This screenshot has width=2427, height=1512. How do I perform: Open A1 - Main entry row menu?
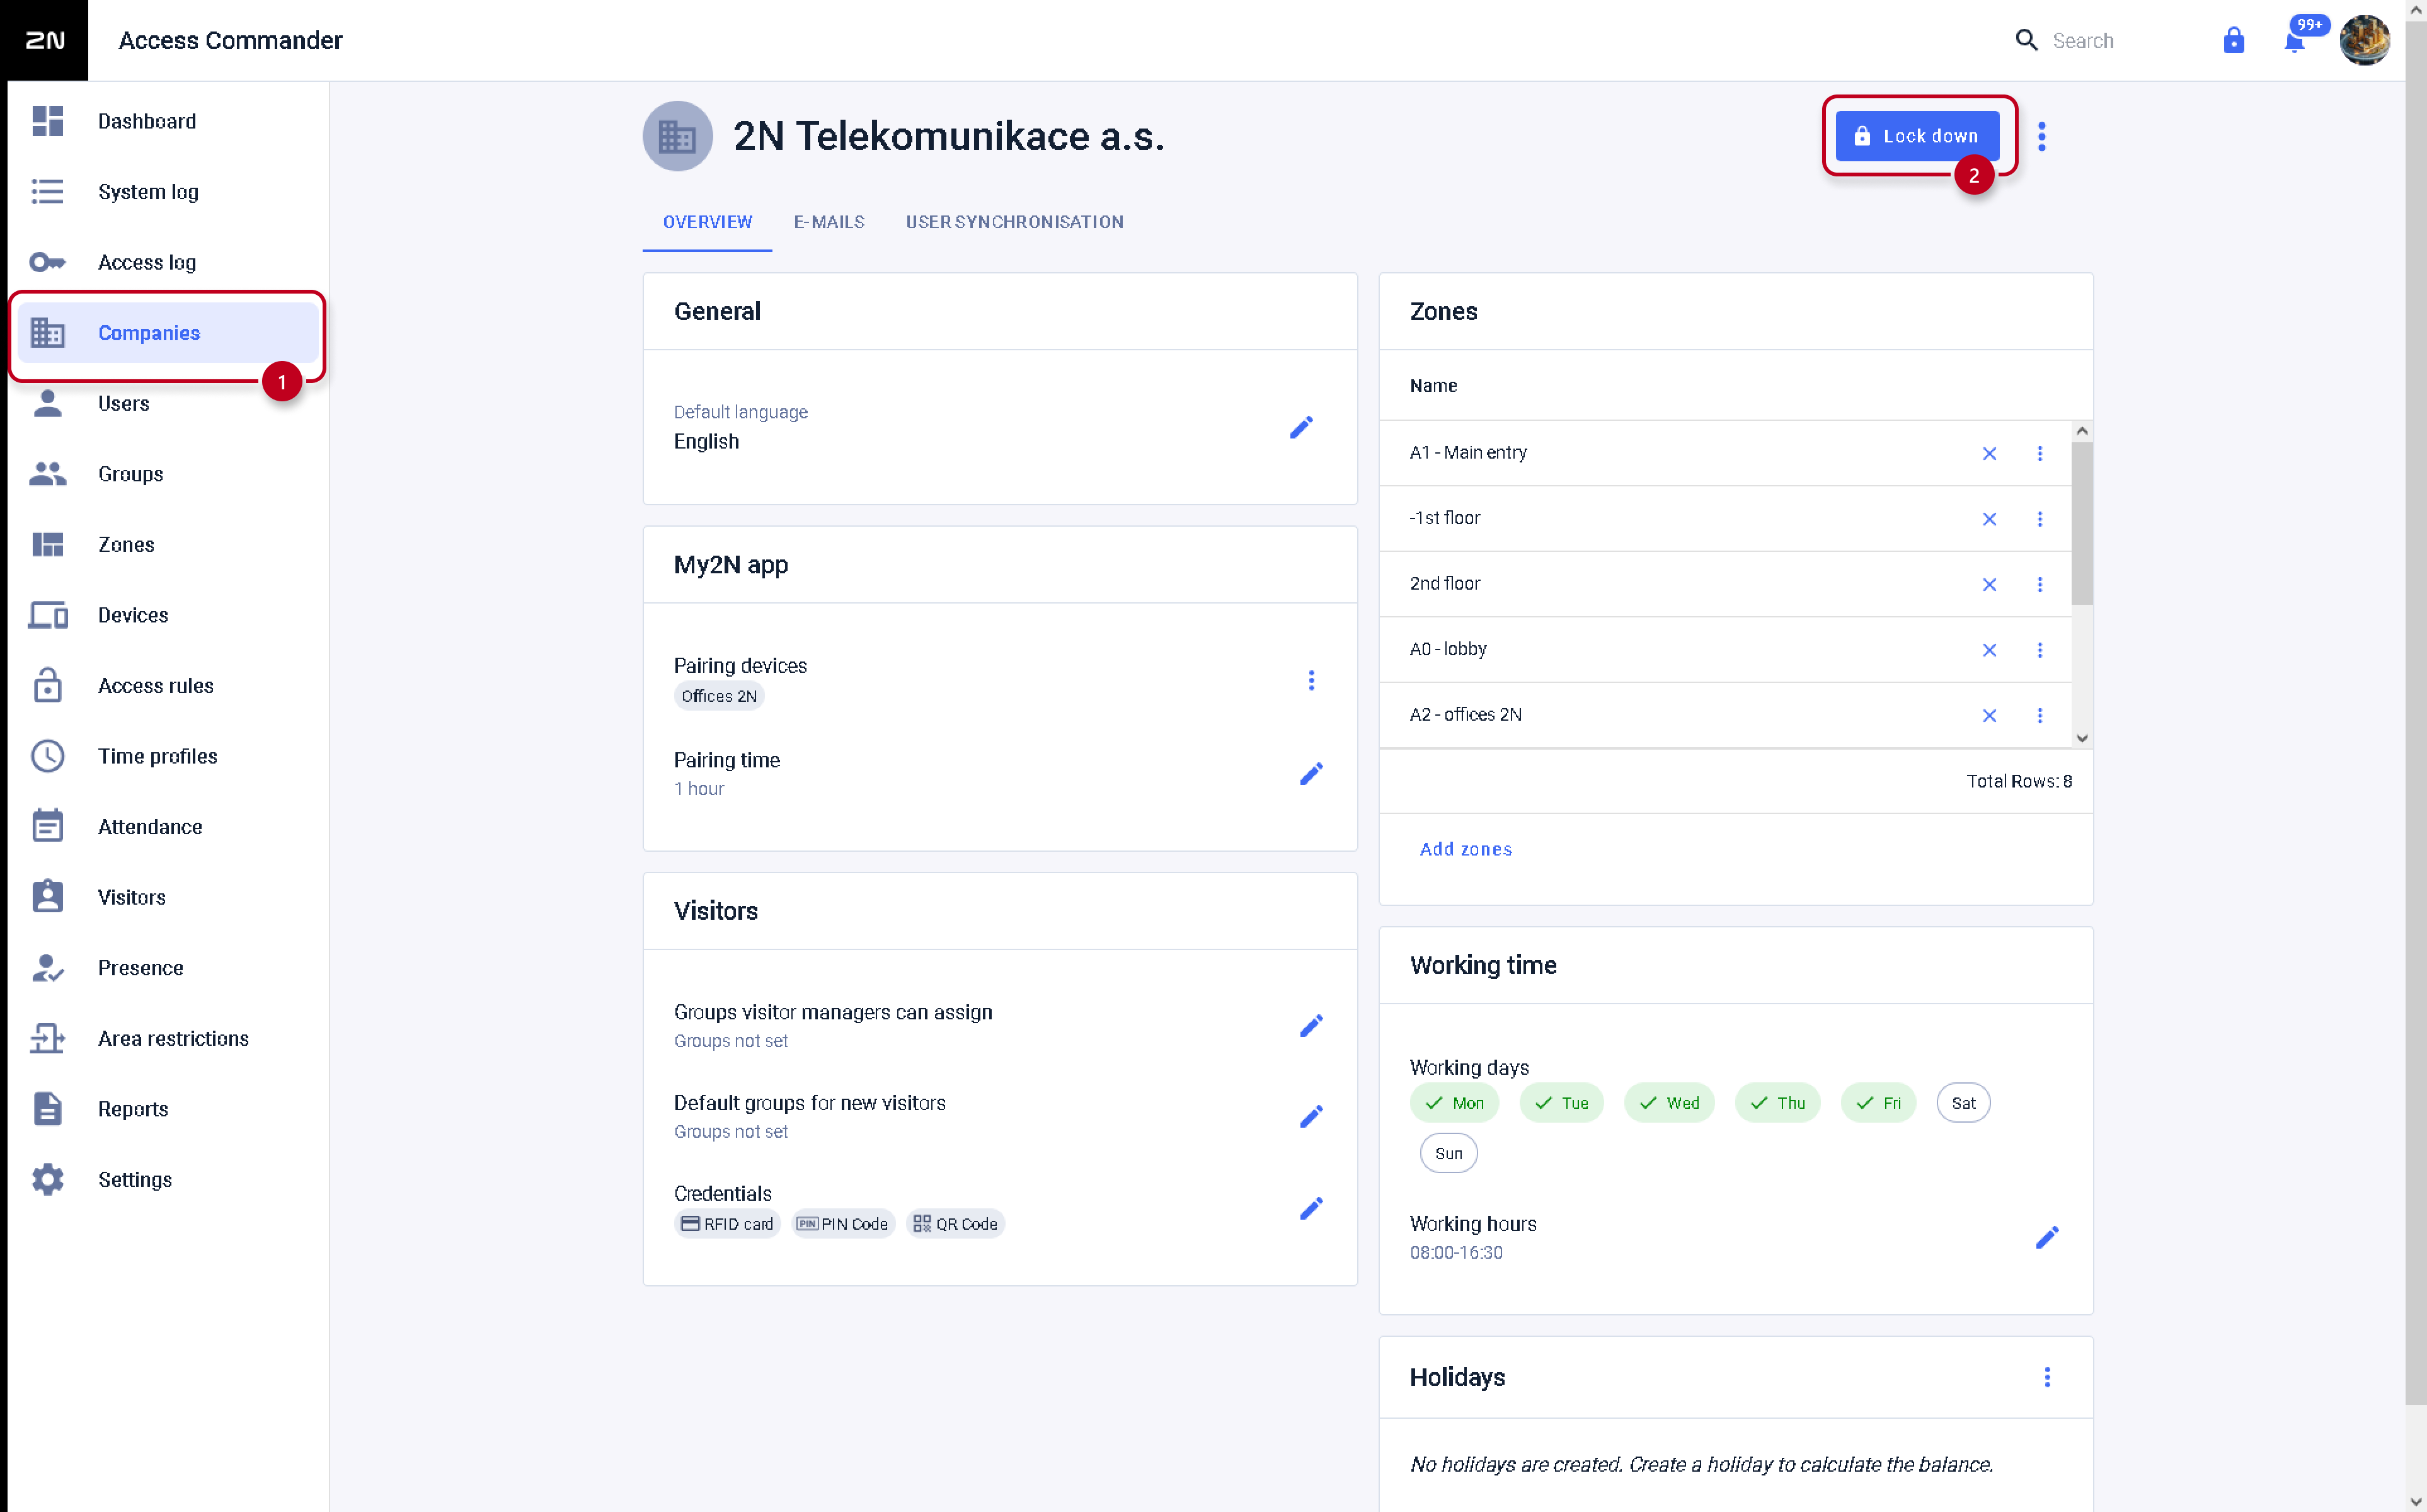click(x=2040, y=453)
